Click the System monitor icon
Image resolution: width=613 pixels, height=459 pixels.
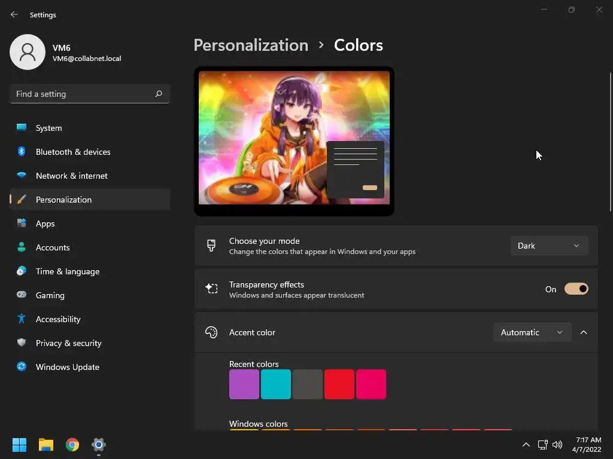point(22,128)
